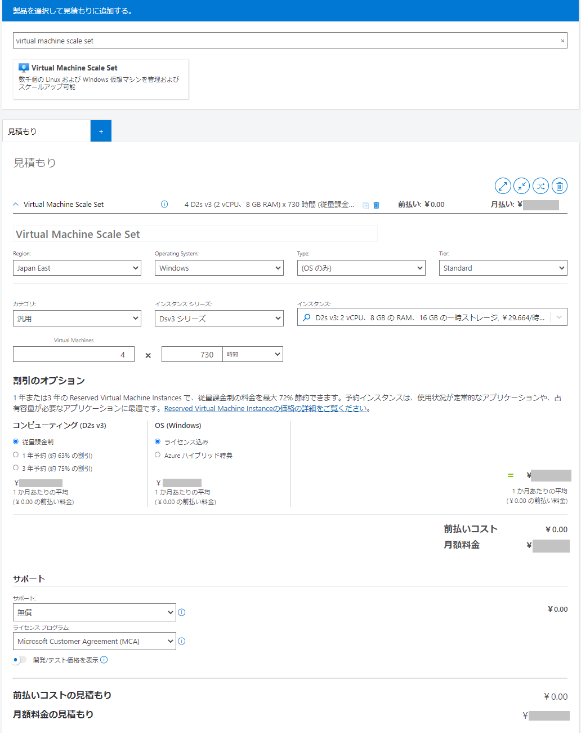Screen dimensions: 581x733
Task: Click the Virtual Machines count field showing 4
Action: (74, 354)
